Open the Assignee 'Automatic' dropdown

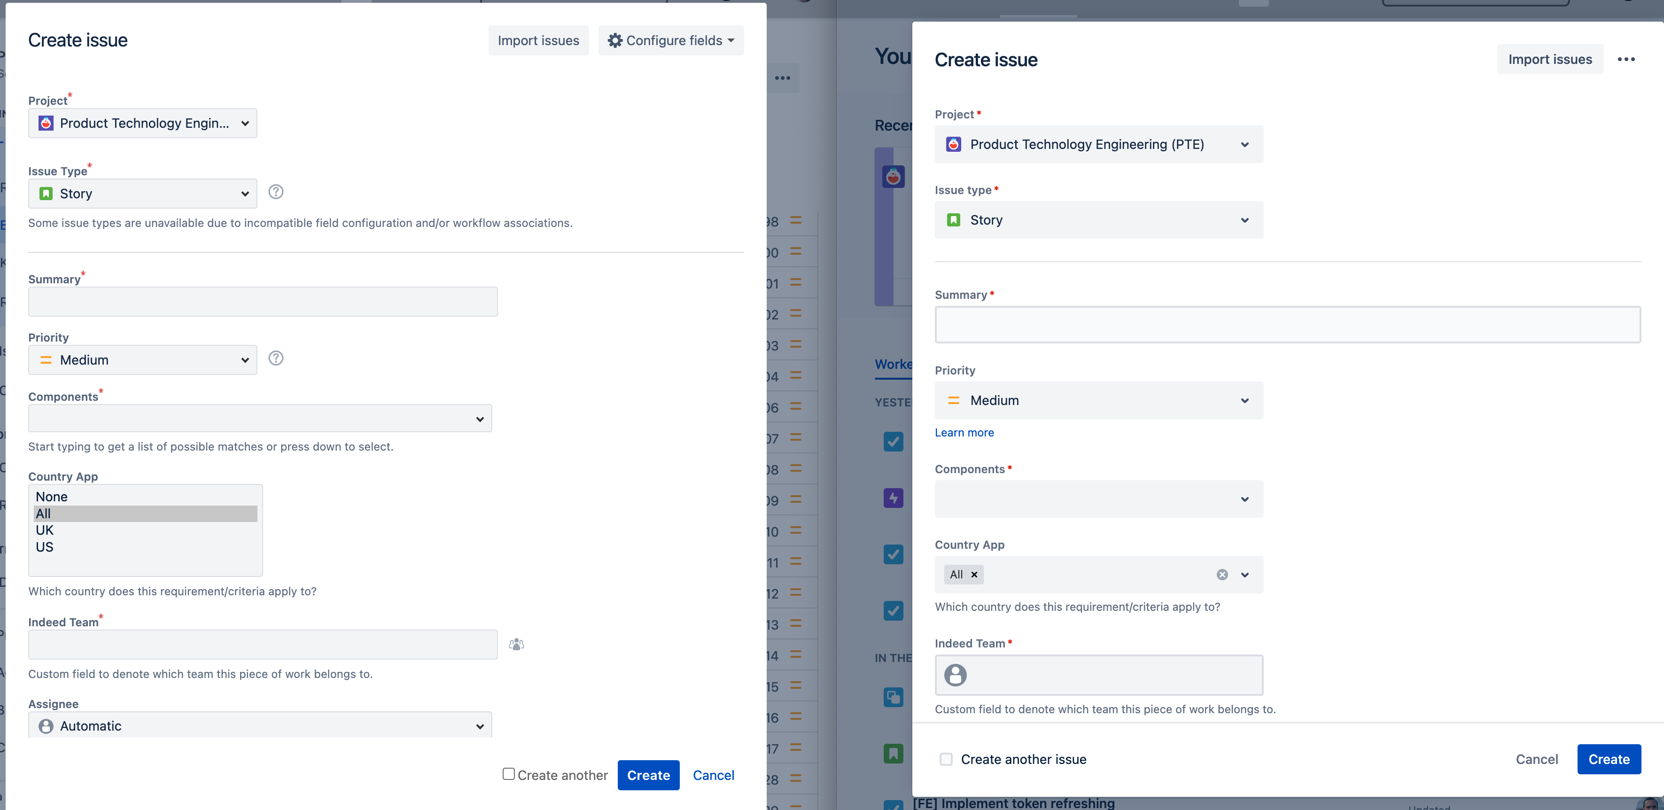tap(260, 725)
